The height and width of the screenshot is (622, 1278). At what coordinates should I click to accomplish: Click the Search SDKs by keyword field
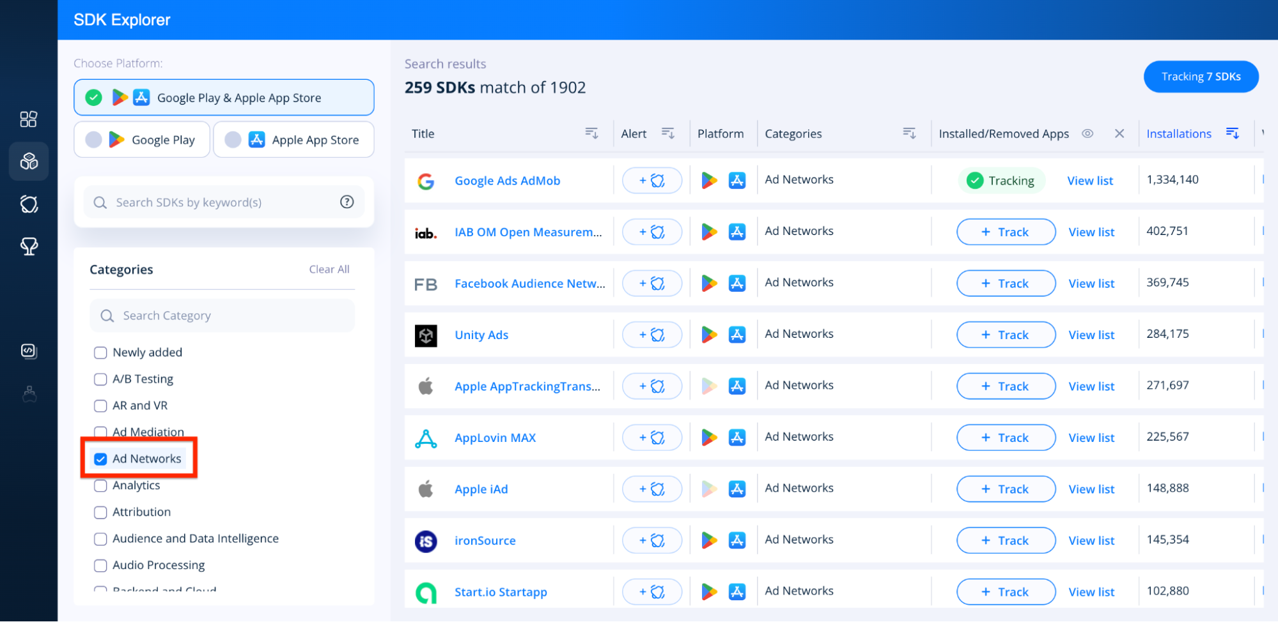click(x=224, y=202)
